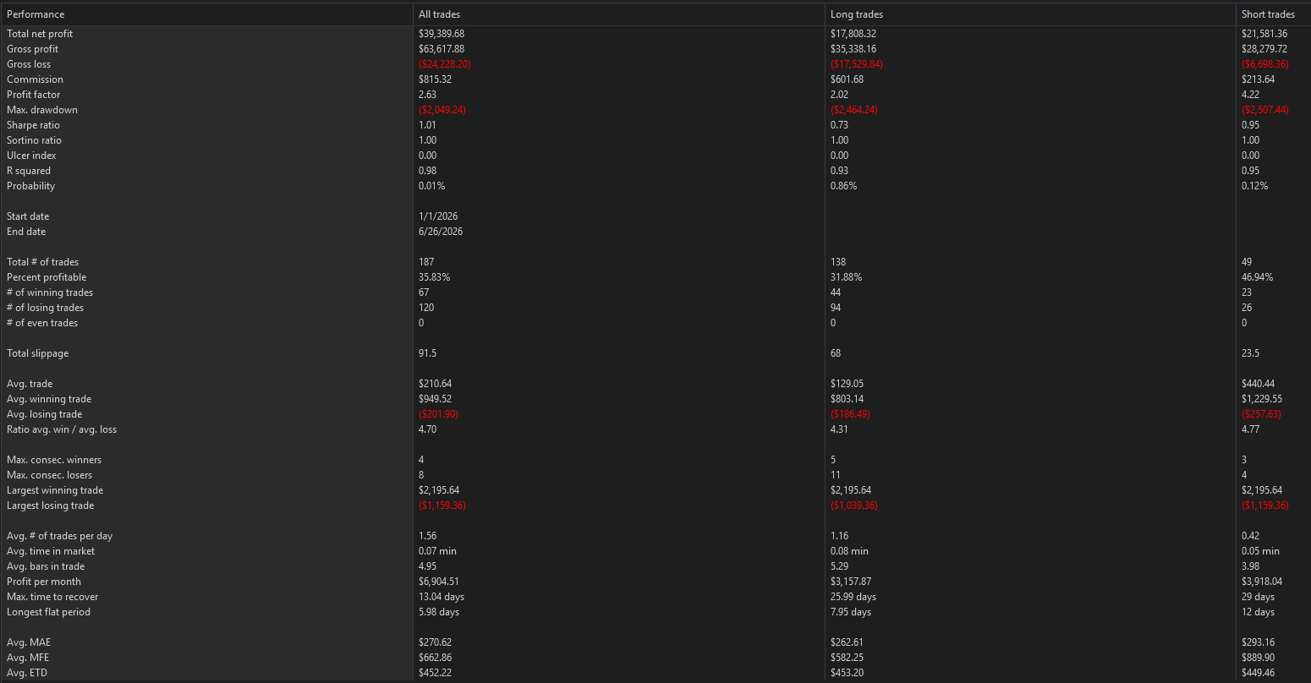Click the Profit factor row label
This screenshot has height=683, width=1311.
click(34, 95)
